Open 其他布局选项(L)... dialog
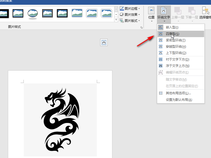The height and width of the screenshot is (158, 211). tap(181, 93)
